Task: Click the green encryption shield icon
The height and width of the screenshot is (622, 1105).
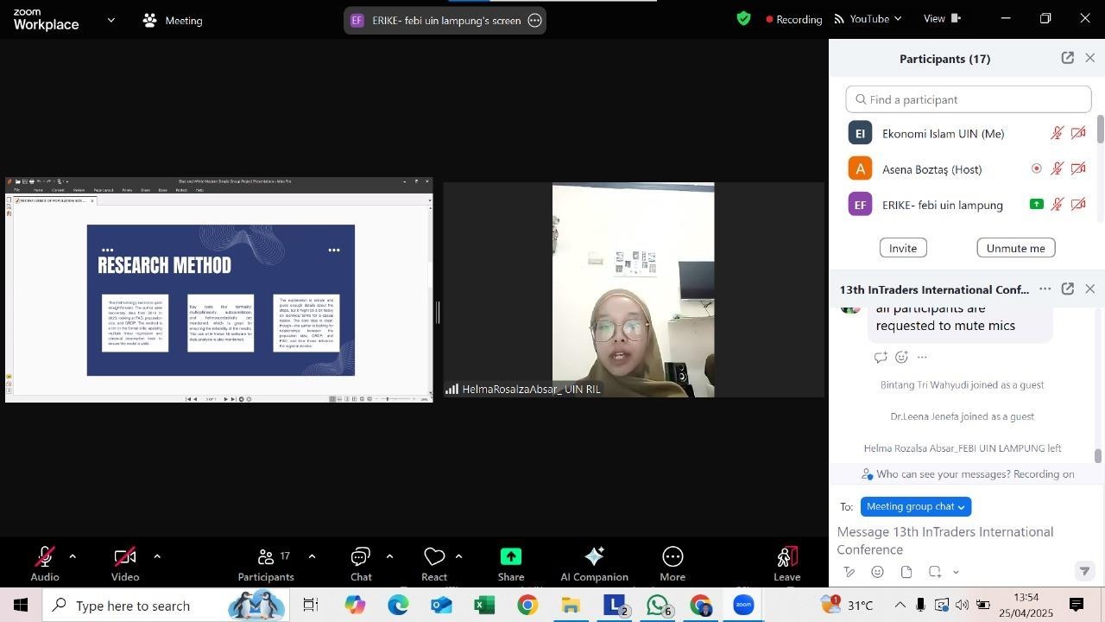Action: pyautogui.click(x=743, y=18)
